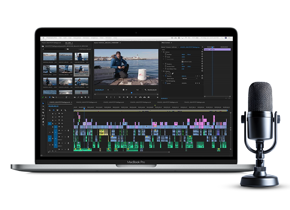
Task: Select the Slip tool
Action: click(43, 116)
